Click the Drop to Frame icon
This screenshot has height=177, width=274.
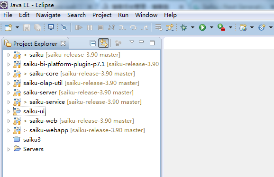point(159,27)
